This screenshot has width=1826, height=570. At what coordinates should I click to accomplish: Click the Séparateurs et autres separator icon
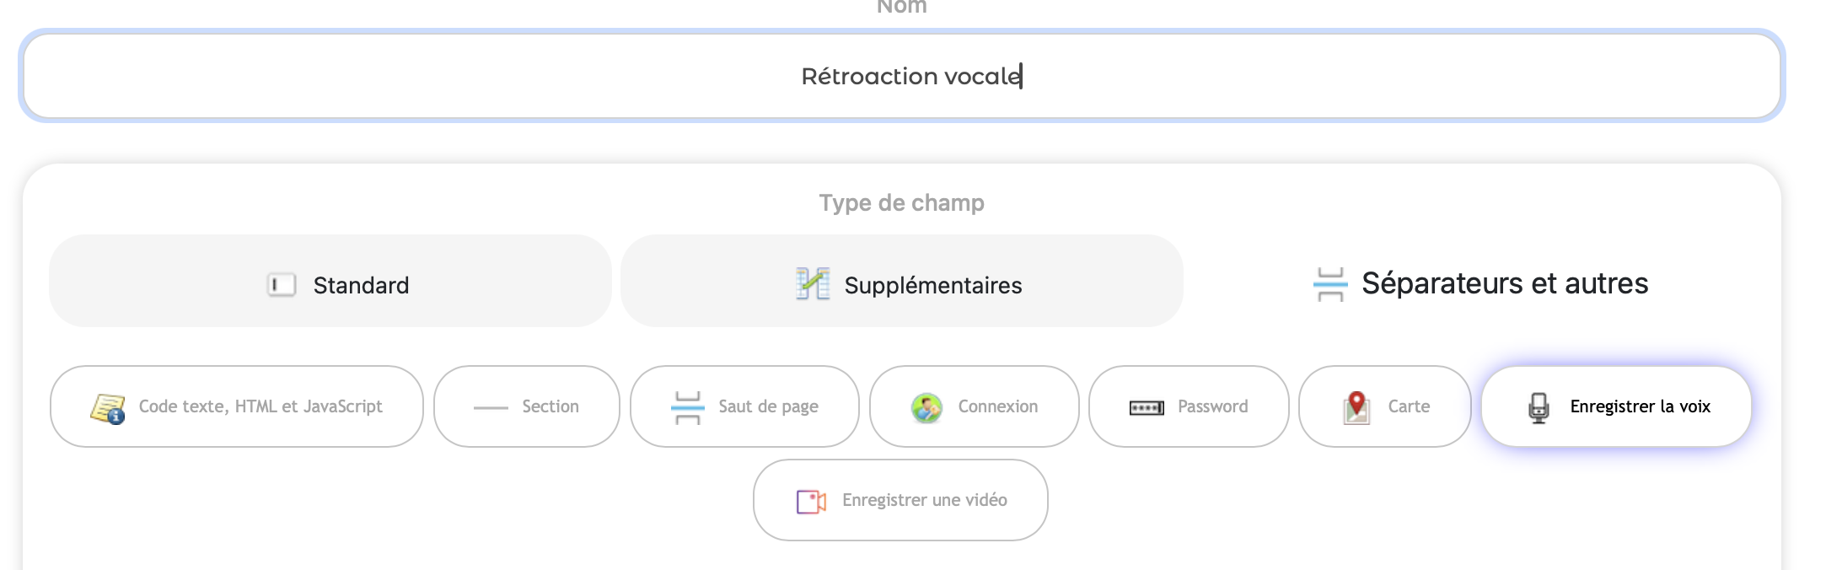pos(1330,284)
